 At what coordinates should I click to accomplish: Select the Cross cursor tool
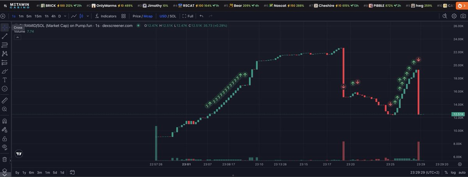(x=5, y=27)
